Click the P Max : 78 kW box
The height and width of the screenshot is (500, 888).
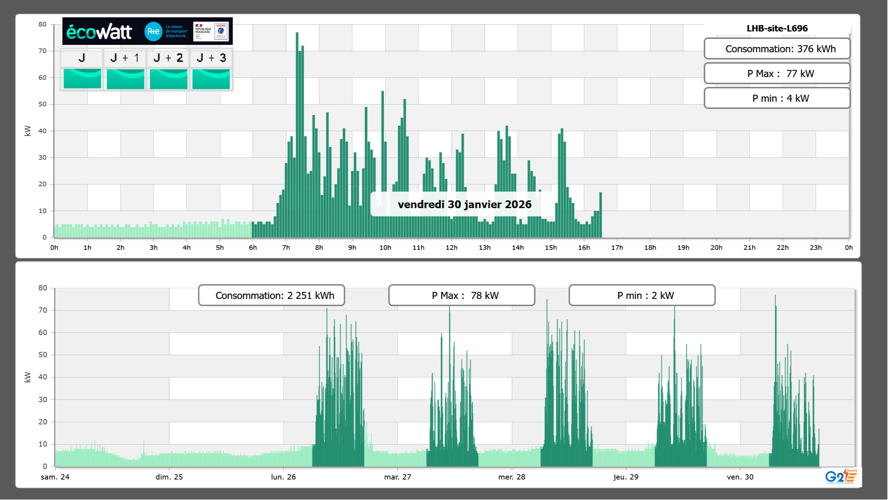click(462, 295)
